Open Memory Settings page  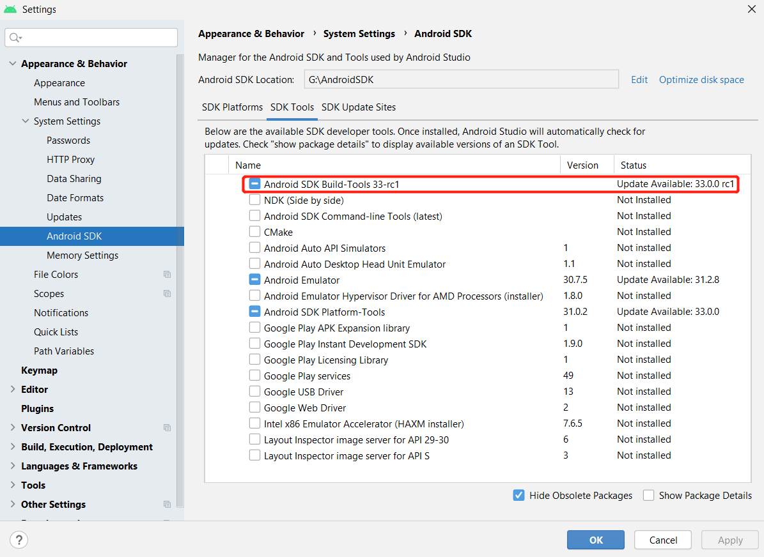point(82,255)
